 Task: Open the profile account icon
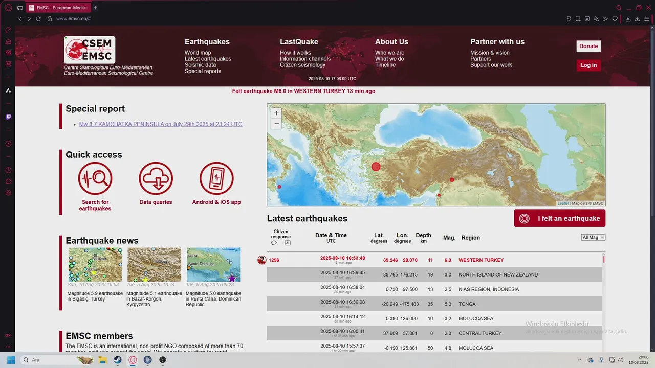pyautogui.click(x=628, y=19)
